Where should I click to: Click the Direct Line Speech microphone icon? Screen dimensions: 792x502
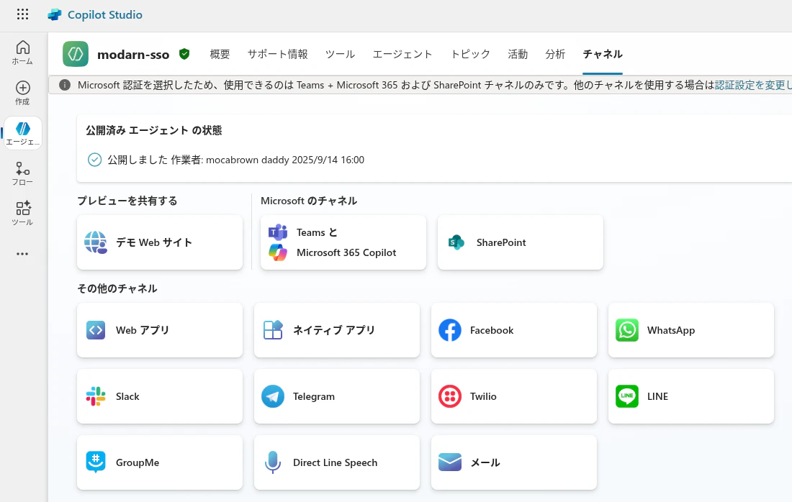273,462
